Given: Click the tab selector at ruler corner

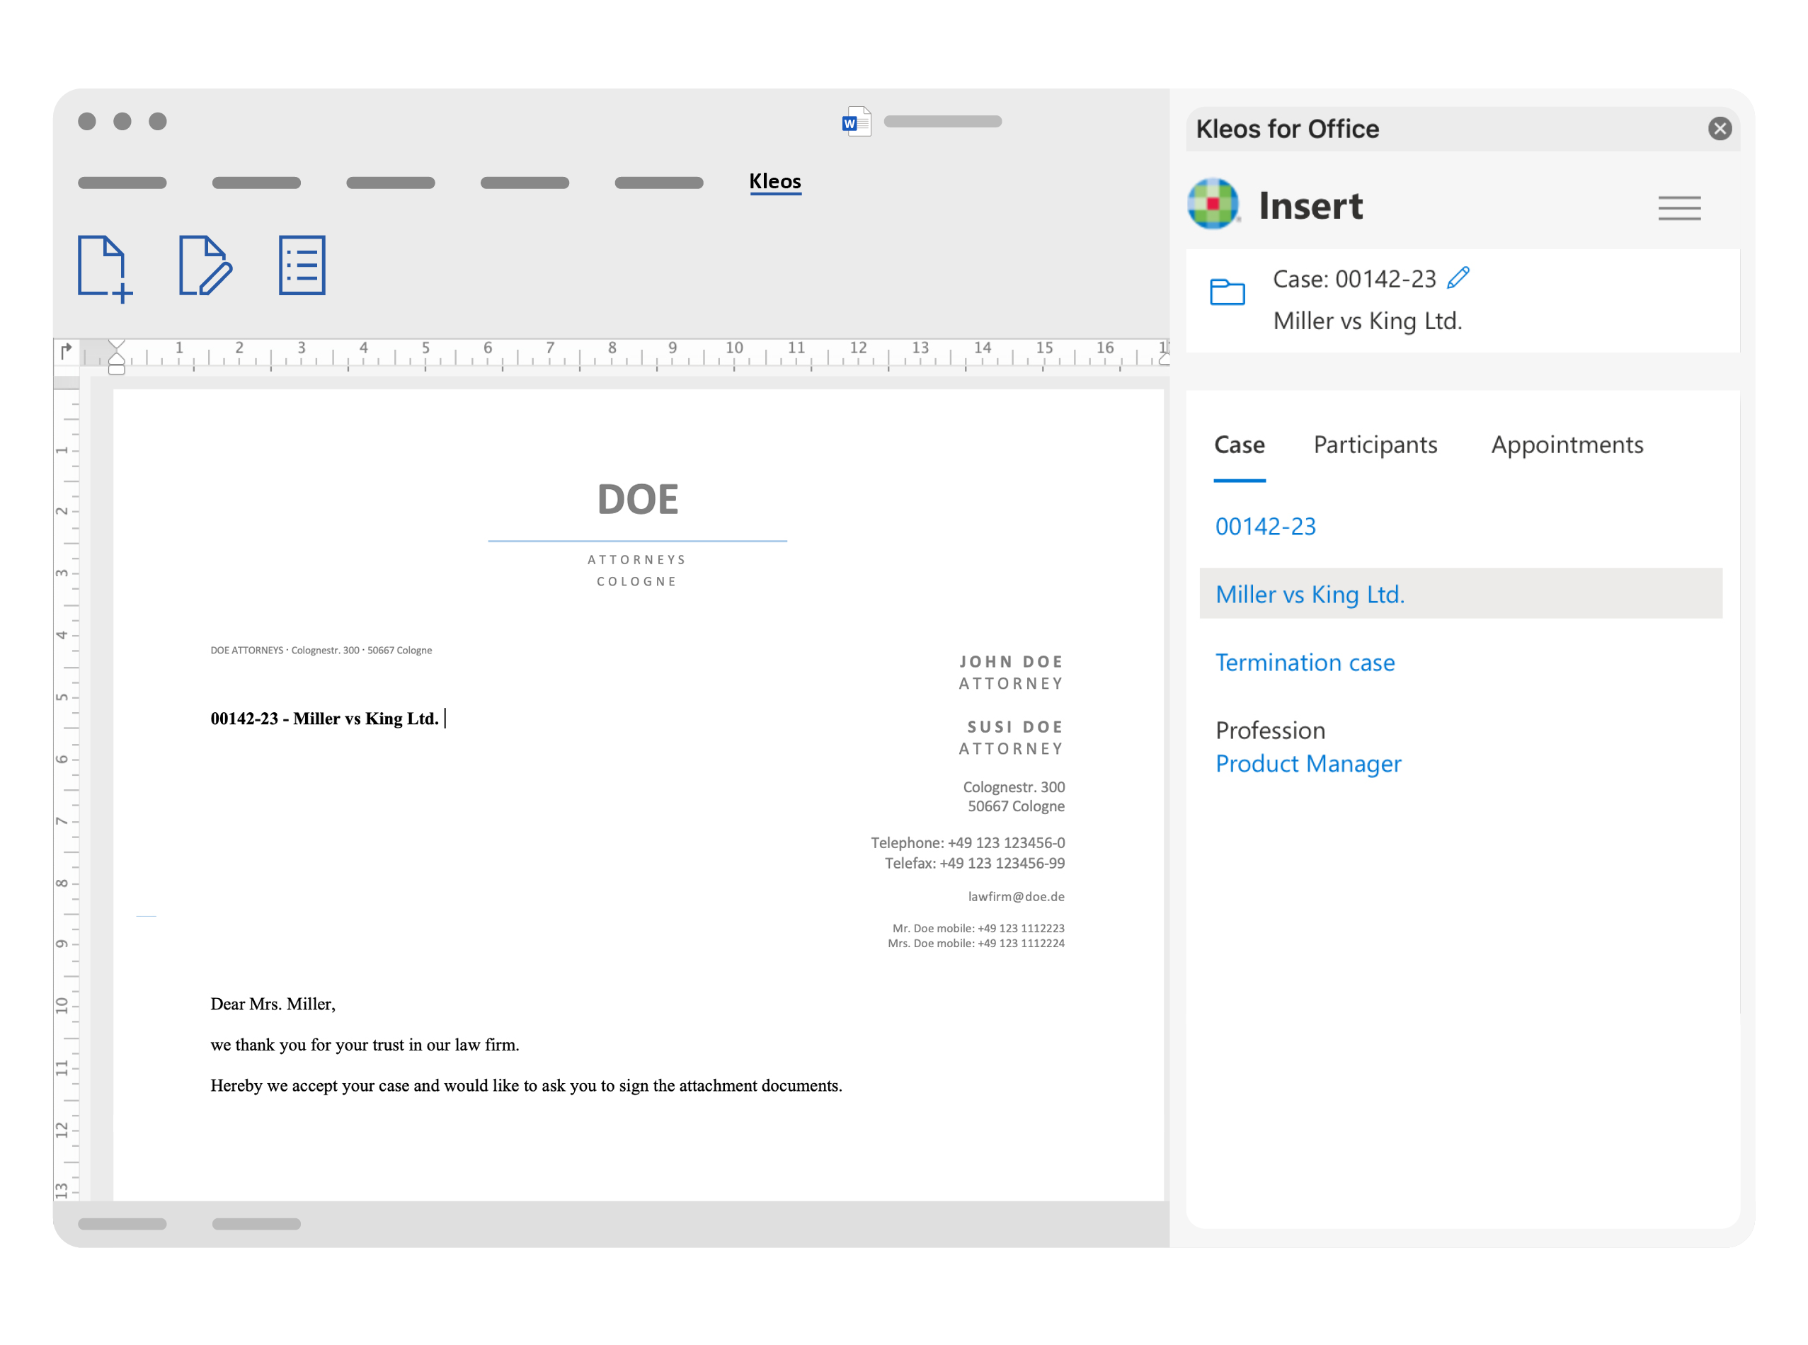Looking at the screenshot, I should (67, 351).
